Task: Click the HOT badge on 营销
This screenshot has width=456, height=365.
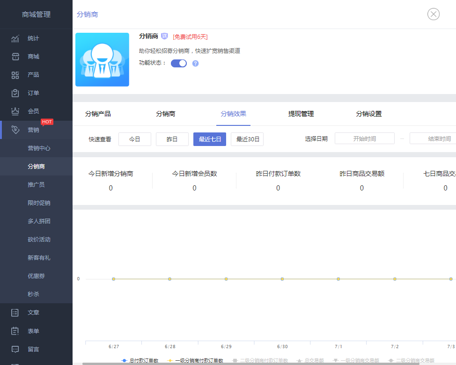Action: (47, 122)
